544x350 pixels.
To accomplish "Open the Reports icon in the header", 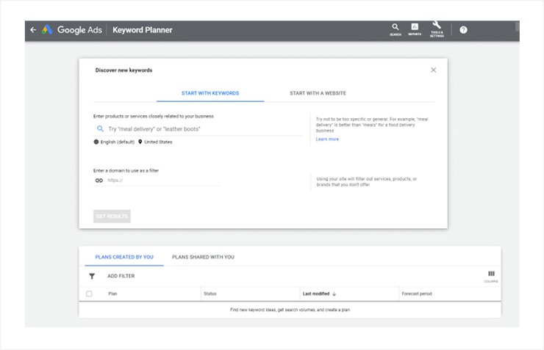I will tap(415, 30).
